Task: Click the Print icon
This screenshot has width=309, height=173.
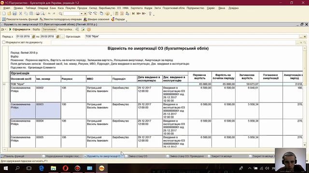Action: point(38,13)
